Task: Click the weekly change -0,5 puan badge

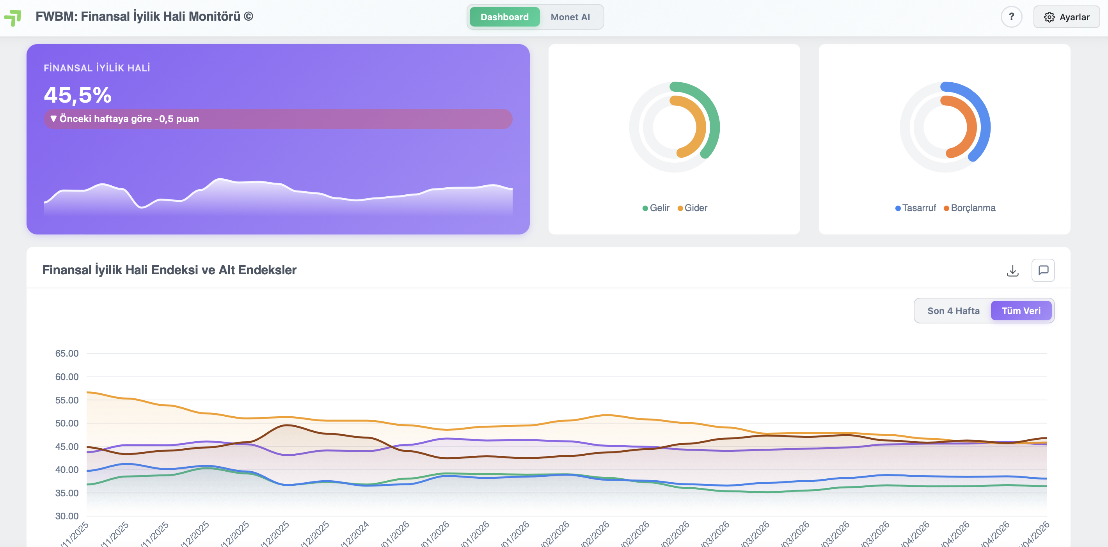Action: (278, 119)
